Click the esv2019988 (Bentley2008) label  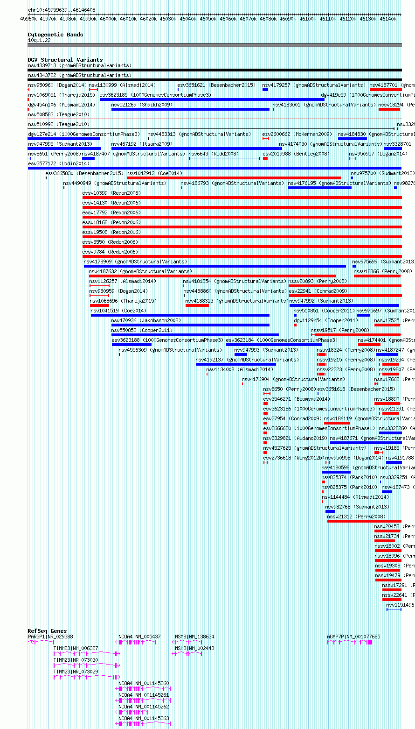(296, 154)
